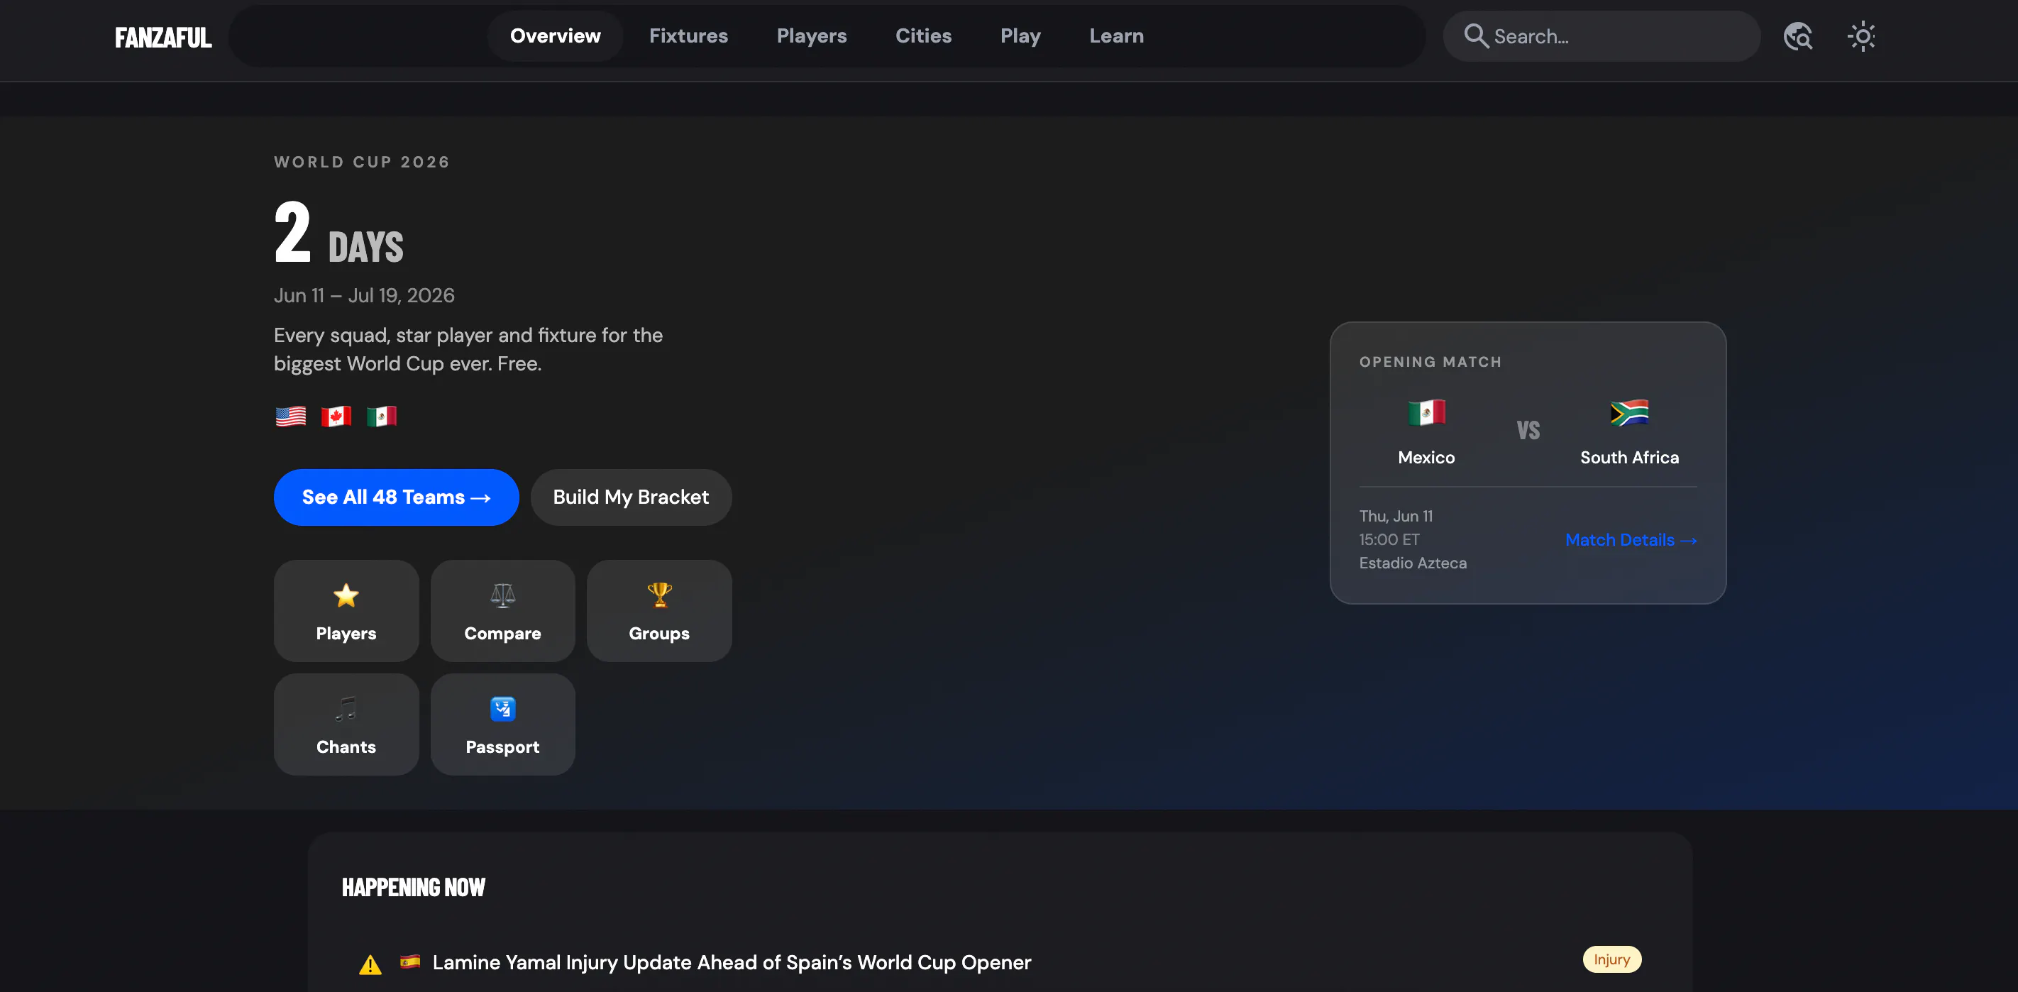This screenshot has height=992, width=2018.
Task: Click South Africa flag in Opening Match
Action: (x=1629, y=412)
